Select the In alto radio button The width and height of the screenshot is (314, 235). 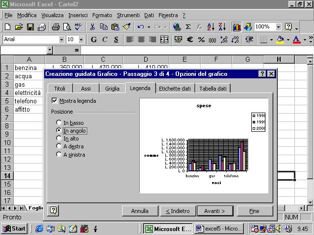click(x=59, y=138)
